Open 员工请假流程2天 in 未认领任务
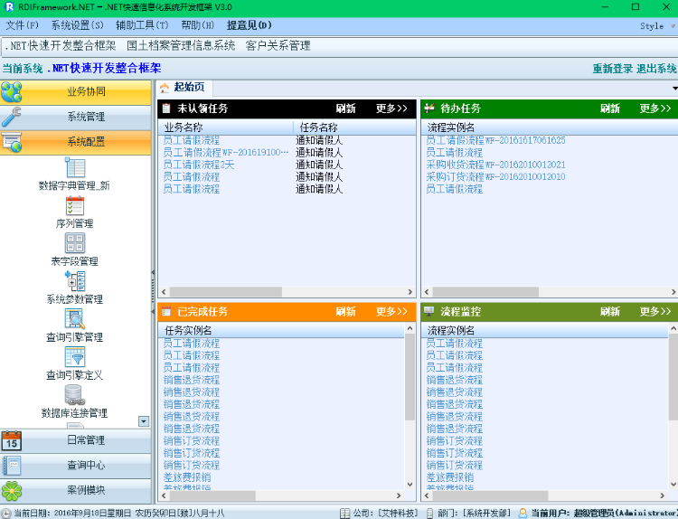The width and height of the screenshot is (678, 519). 199,165
